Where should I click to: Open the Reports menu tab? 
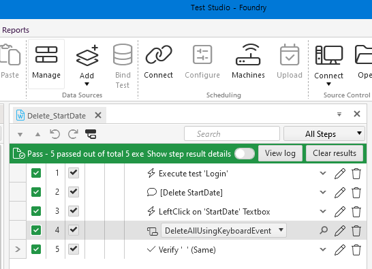[x=16, y=30]
